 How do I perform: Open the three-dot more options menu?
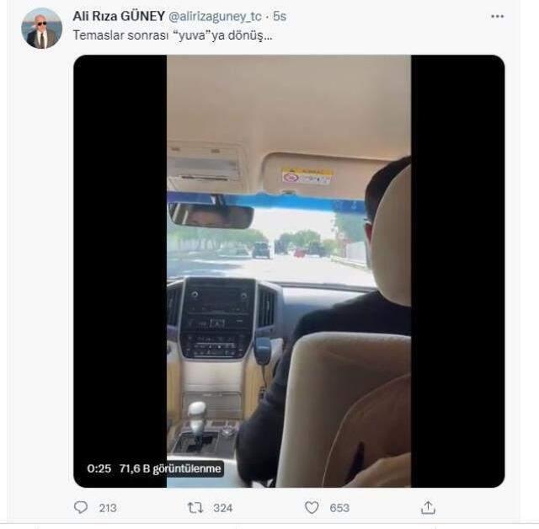click(496, 18)
